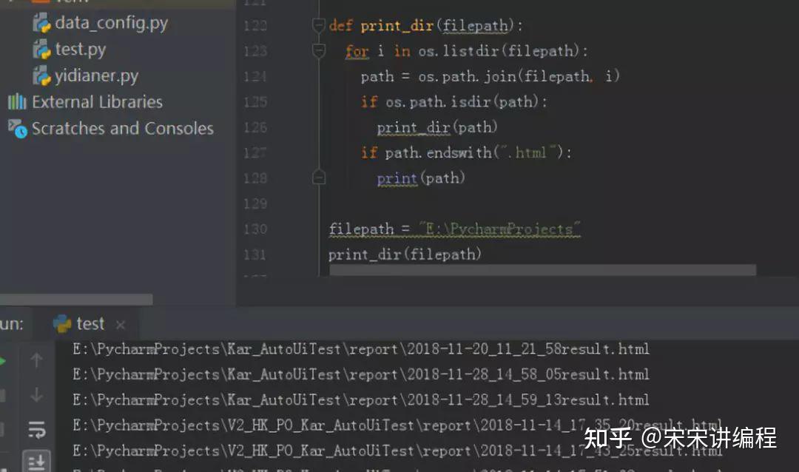Click the yidianer.py Python file icon
The height and width of the screenshot is (472, 799).
tap(41, 76)
